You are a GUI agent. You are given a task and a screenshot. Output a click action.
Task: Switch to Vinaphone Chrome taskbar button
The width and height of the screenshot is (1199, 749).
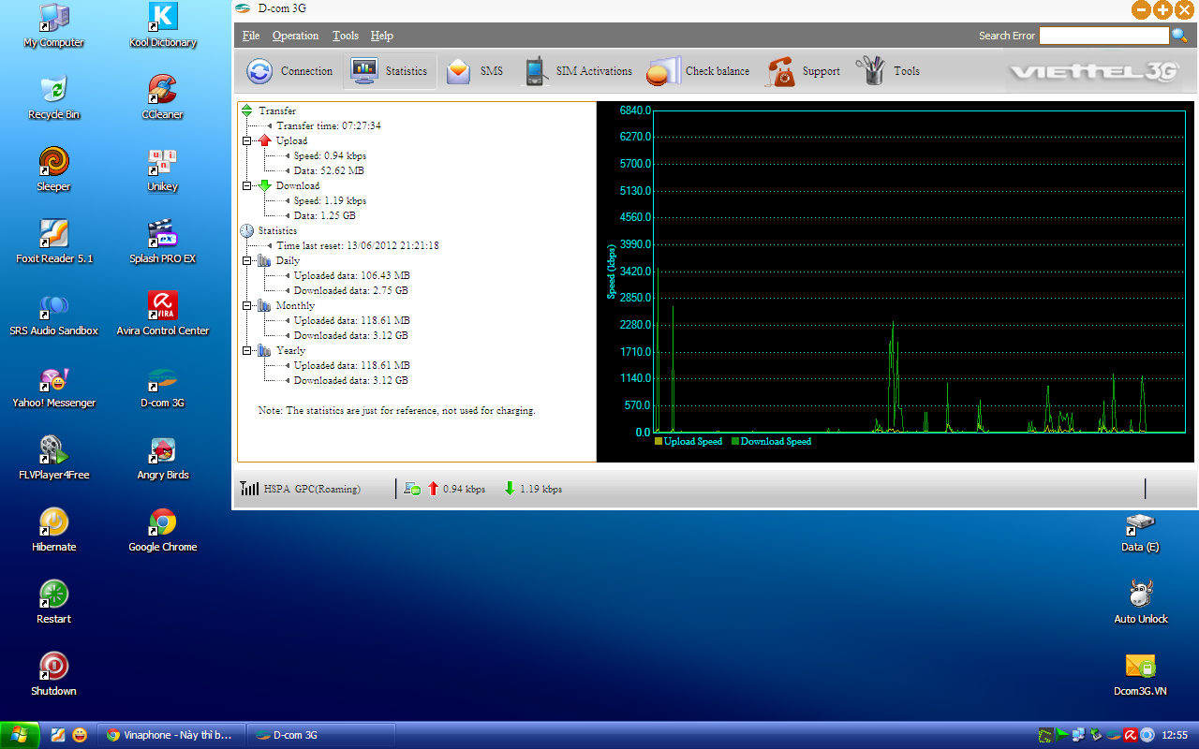tap(172, 735)
